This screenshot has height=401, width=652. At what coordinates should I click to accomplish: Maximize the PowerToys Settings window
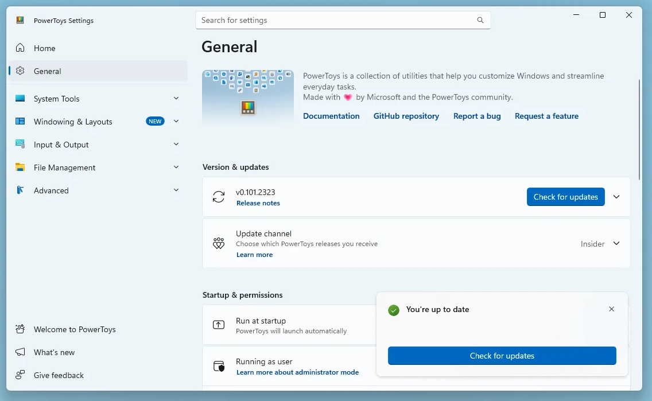tap(603, 15)
